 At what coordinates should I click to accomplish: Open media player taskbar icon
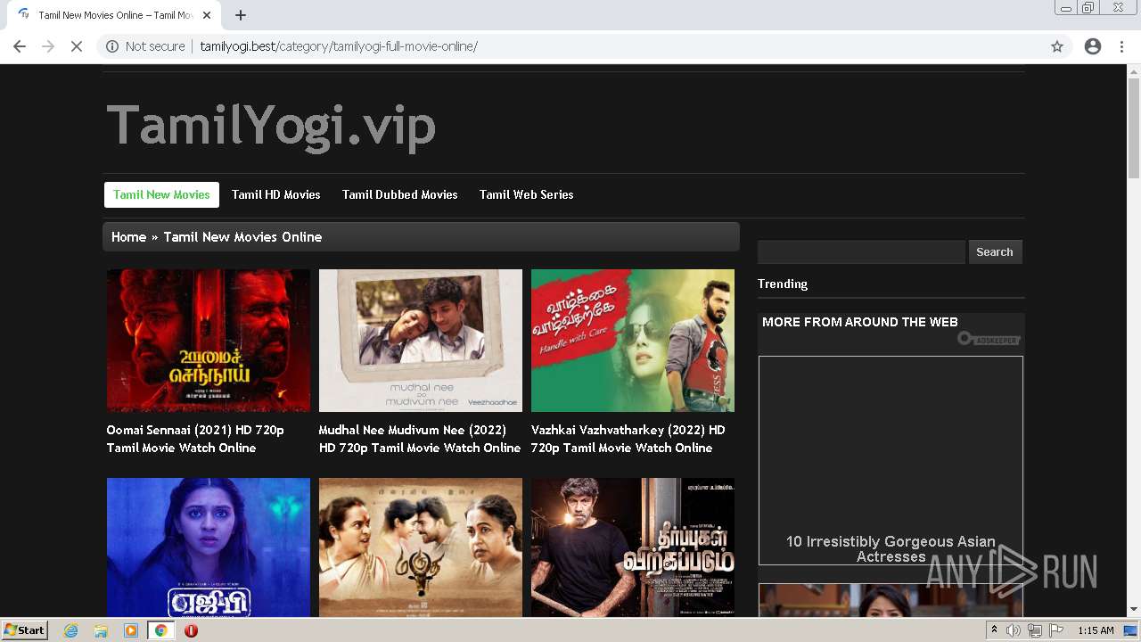tap(131, 630)
